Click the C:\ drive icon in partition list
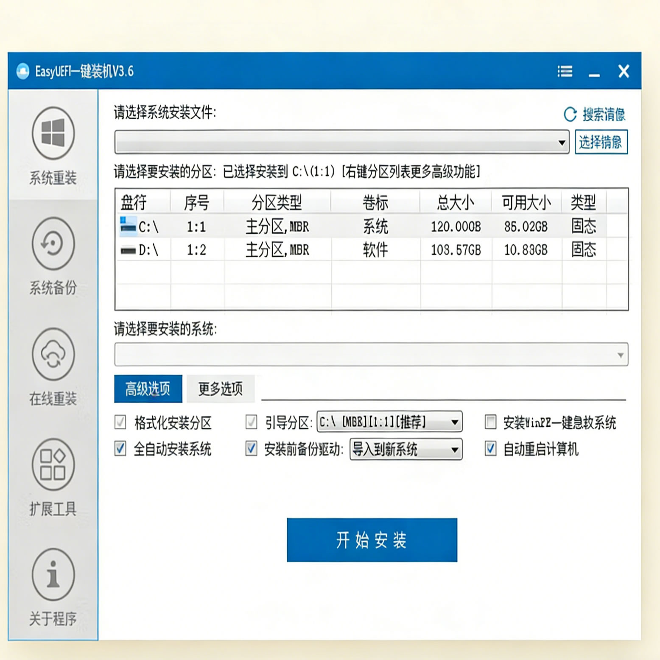The width and height of the screenshot is (660, 660). [128, 226]
